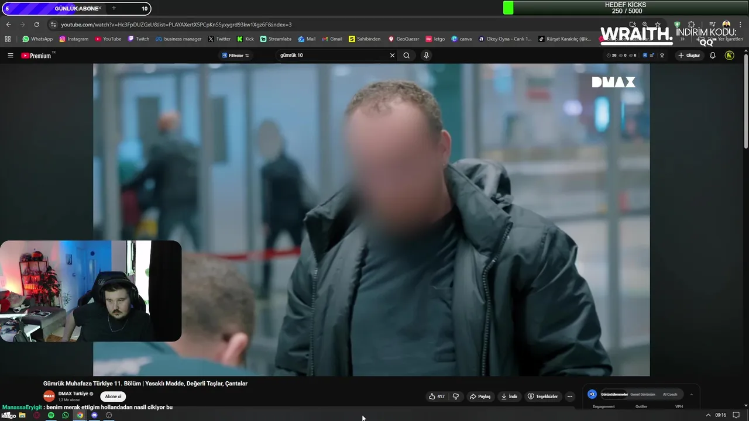Open the YouTube account avatar menu
This screenshot has width=749, height=421.
coord(729,56)
